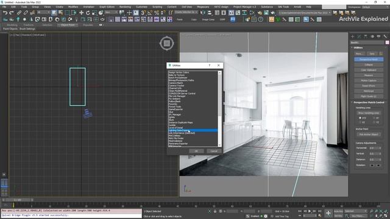Toggle the 3D Snaps icon

[144, 12]
